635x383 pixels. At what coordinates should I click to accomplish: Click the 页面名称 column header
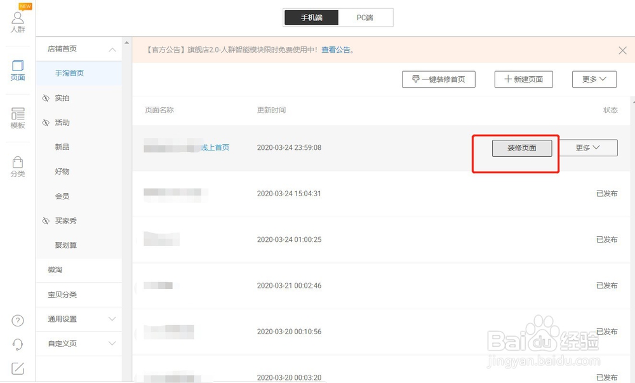point(159,110)
